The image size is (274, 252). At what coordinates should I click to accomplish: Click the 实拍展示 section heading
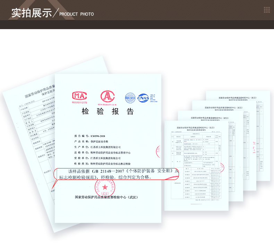click(x=31, y=12)
